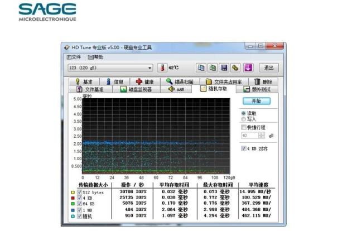
Task: Switch to the 额外测试 extra tests tab
Action: [x=257, y=89]
